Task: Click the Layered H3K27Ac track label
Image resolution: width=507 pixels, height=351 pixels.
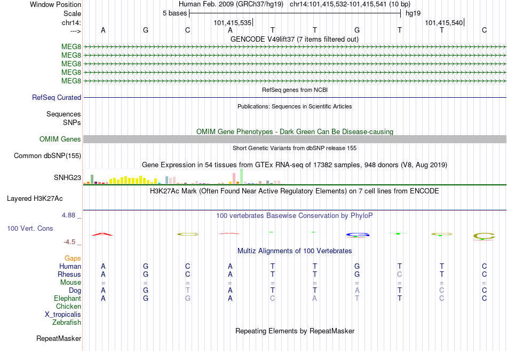Action: point(35,199)
